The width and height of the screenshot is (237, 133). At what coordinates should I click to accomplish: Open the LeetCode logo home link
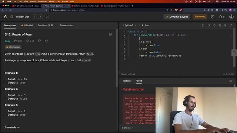(x=6, y=17)
